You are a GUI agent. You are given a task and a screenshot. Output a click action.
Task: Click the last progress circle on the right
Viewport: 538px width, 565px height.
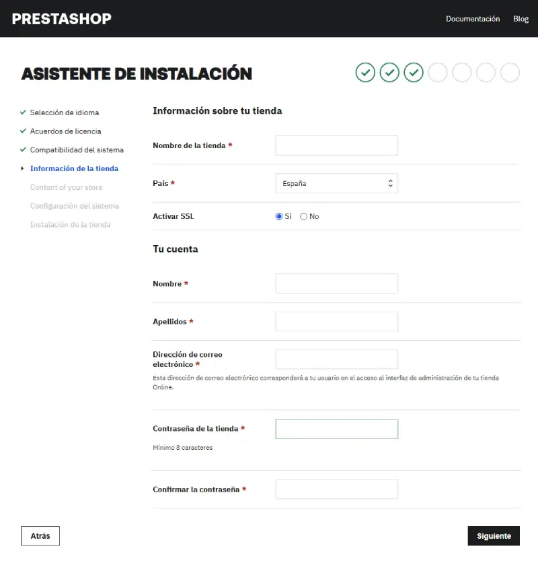[510, 72]
